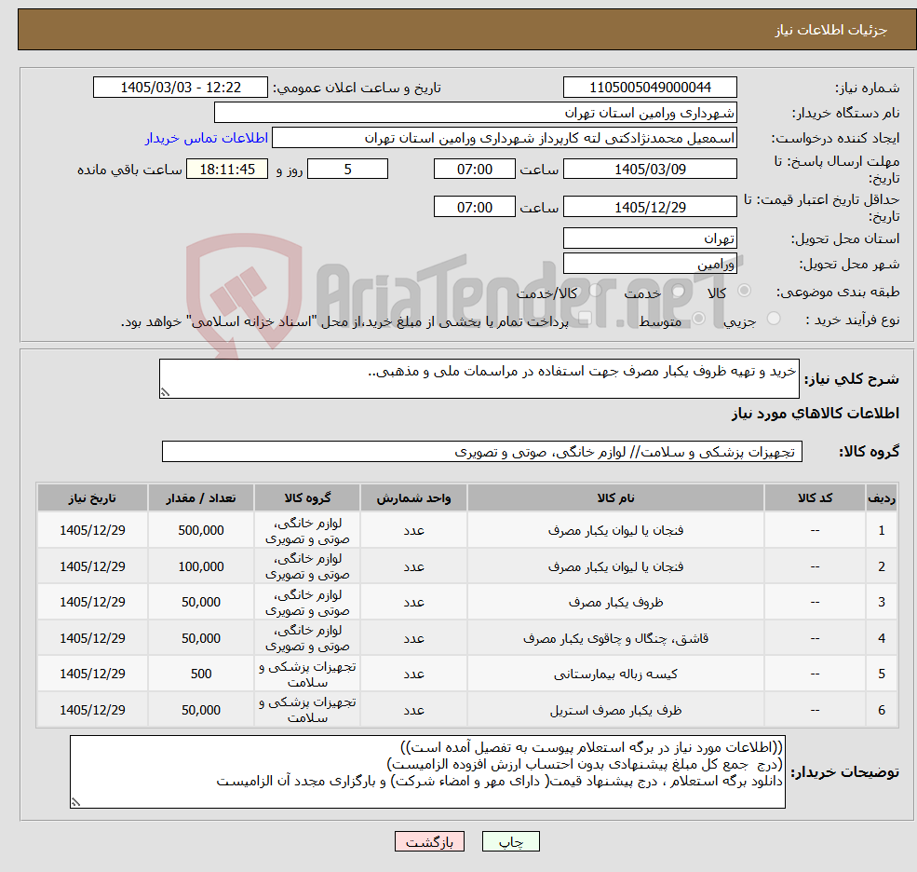Click the بازگشت back button
The width and height of the screenshot is (917, 872).
click(x=429, y=841)
